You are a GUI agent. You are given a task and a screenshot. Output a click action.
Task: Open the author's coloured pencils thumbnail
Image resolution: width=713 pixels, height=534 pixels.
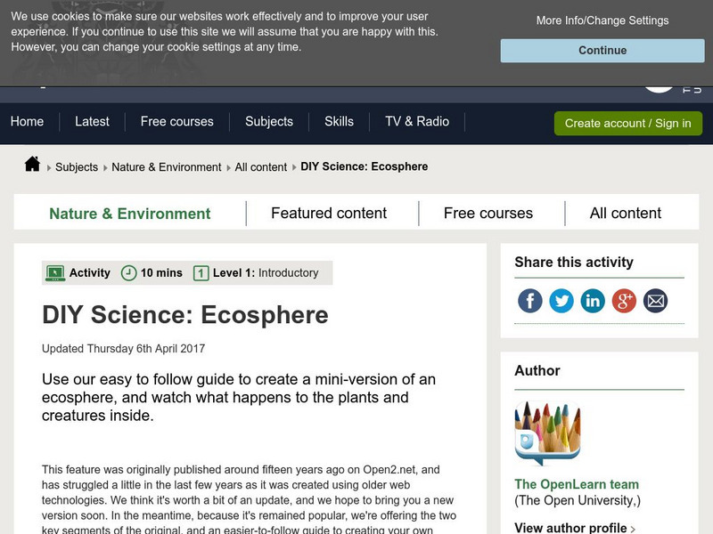pyautogui.click(x=547, y=434)
